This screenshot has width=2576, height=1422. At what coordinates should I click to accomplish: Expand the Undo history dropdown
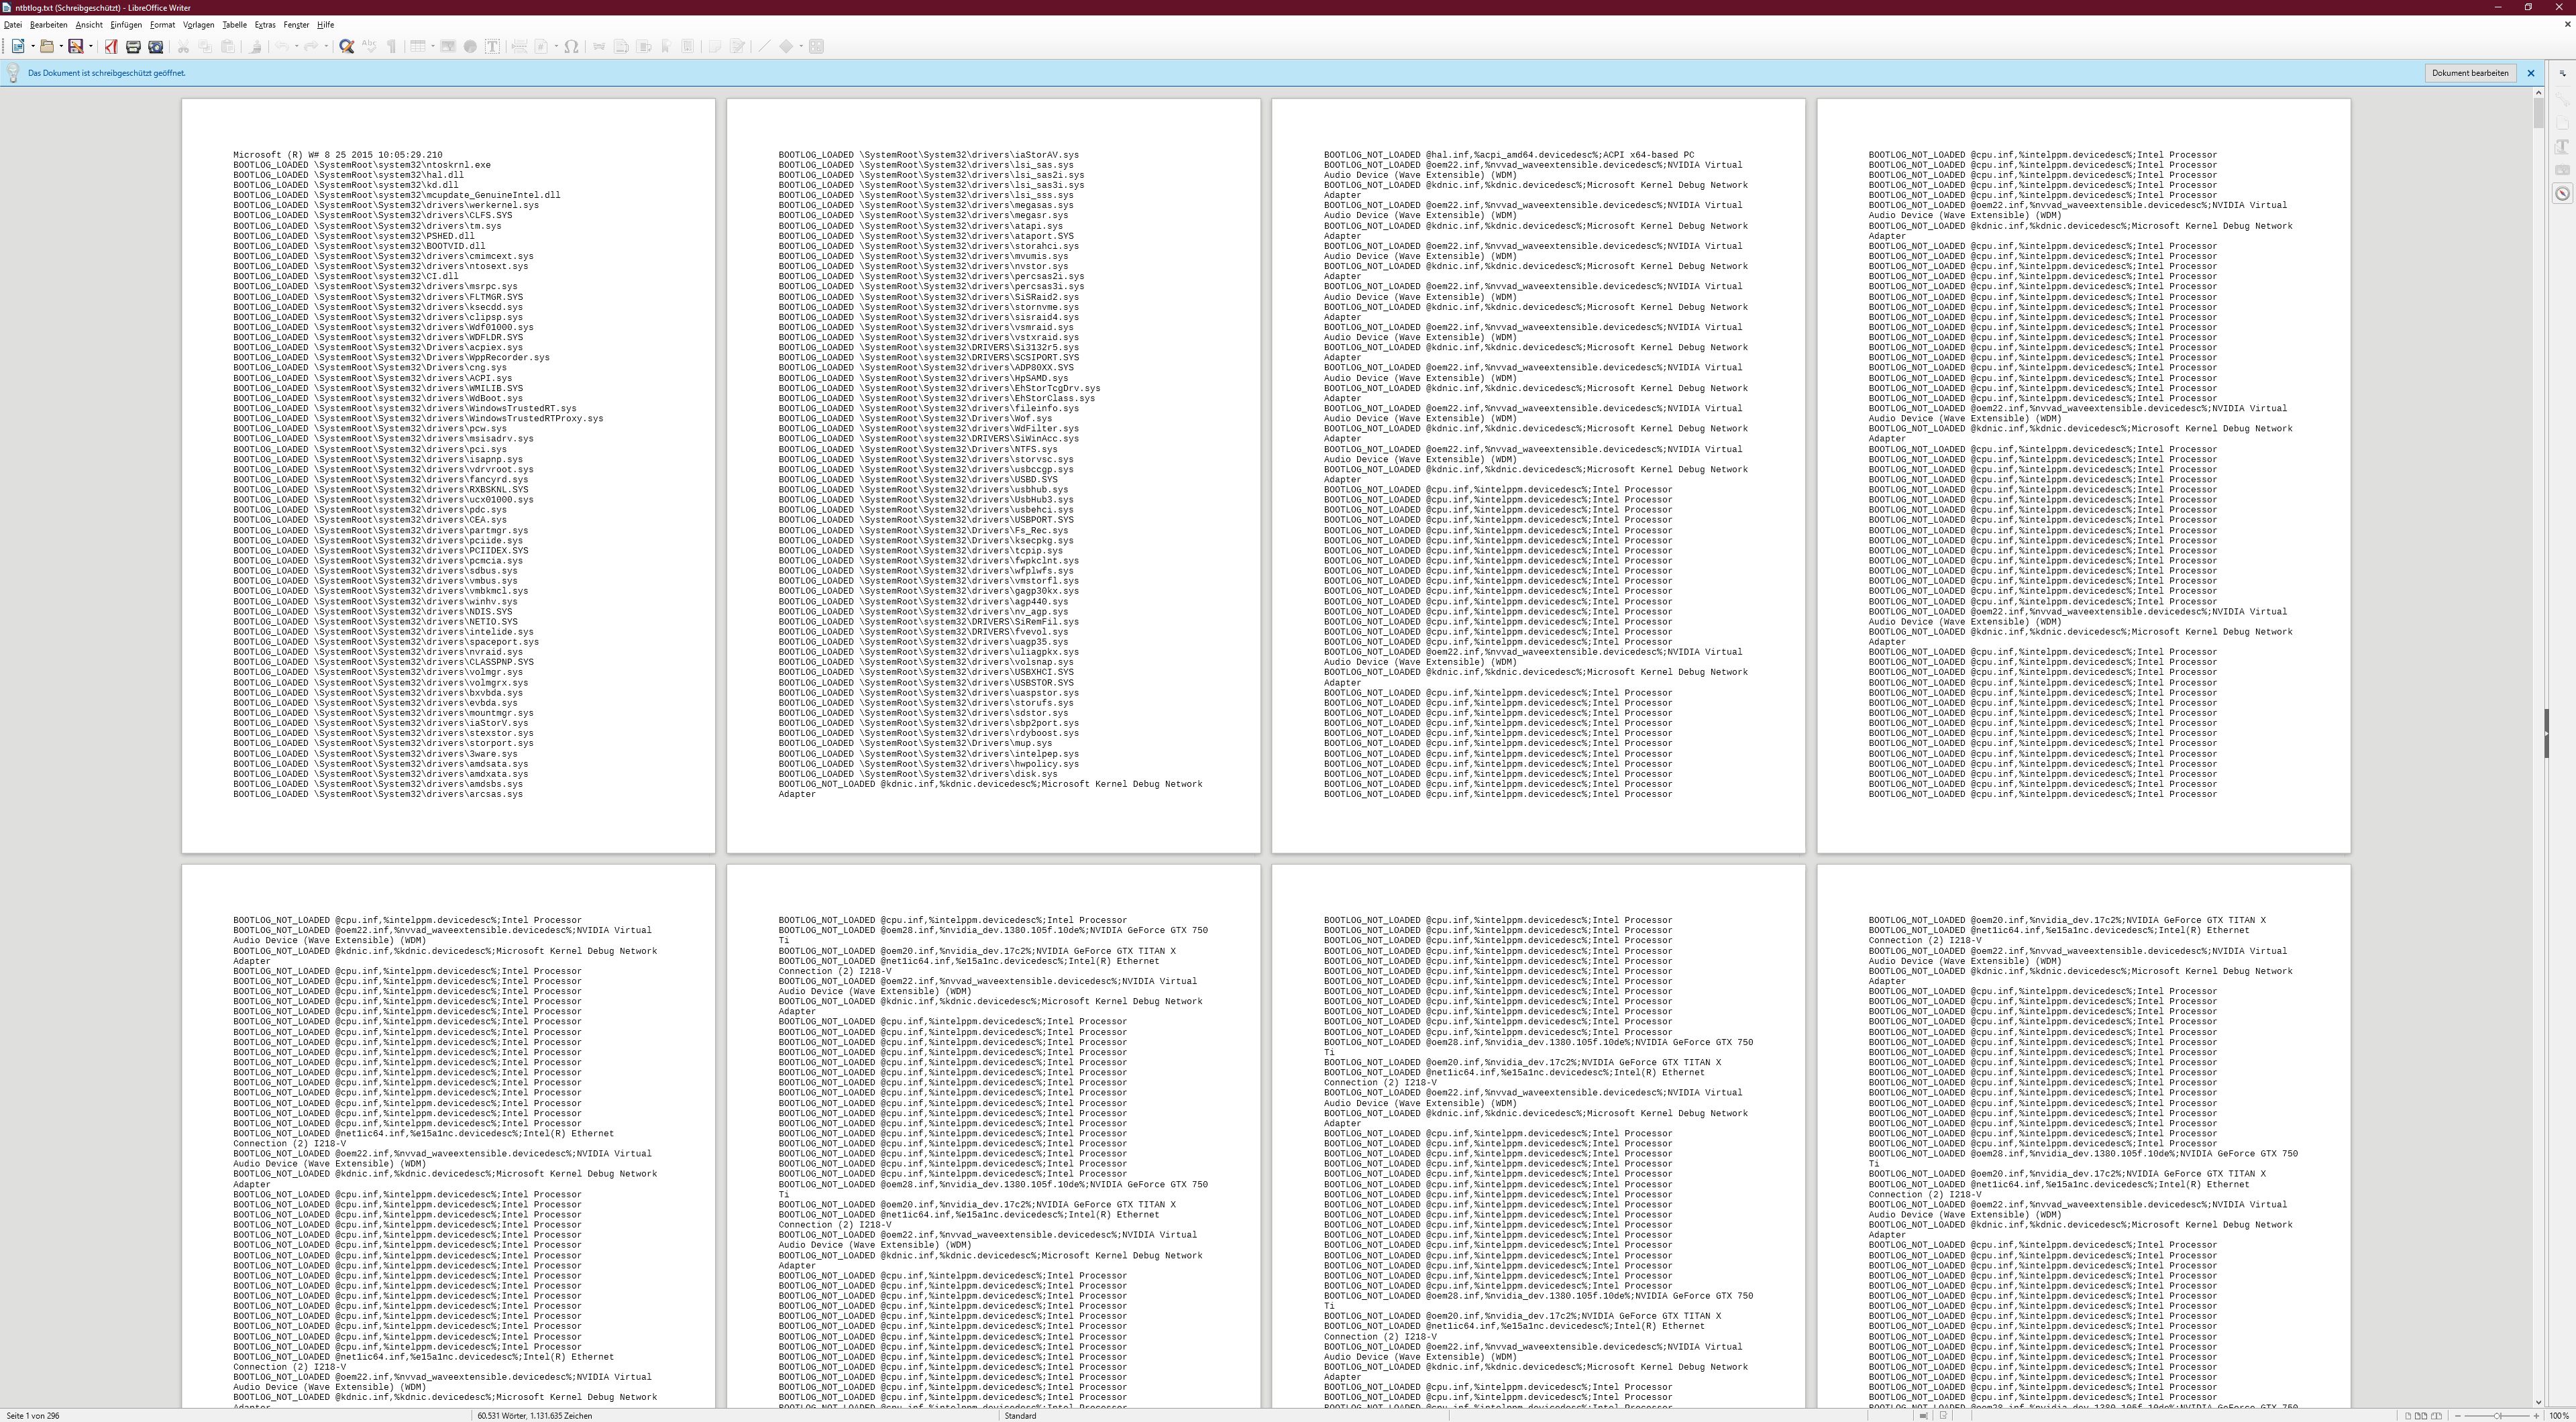[297, 46]
